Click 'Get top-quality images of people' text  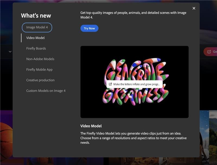coord(133,15)
